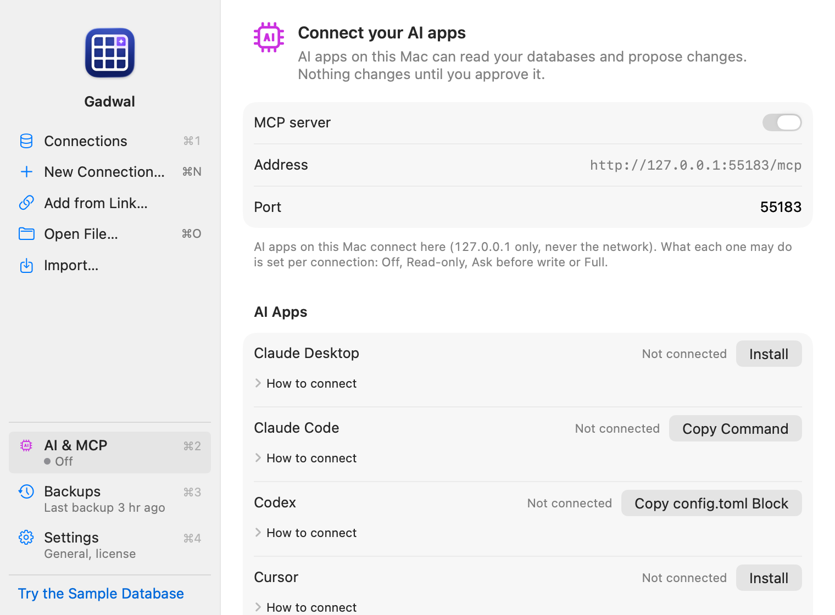Click the Port field value 55183
Image resolution: width=835 pixels, height=615 pixels.
pos(781,207)
